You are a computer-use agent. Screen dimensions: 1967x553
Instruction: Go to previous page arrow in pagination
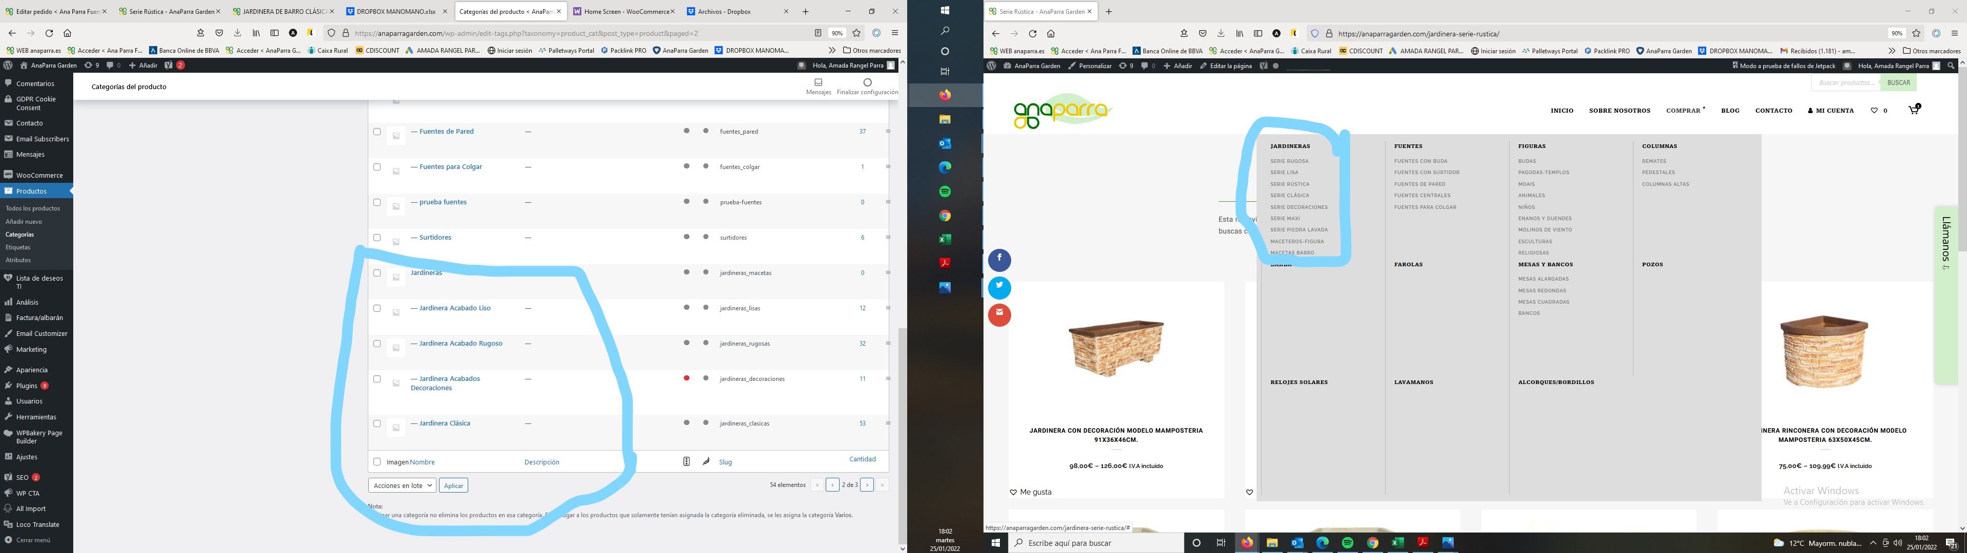coord(832,485)
